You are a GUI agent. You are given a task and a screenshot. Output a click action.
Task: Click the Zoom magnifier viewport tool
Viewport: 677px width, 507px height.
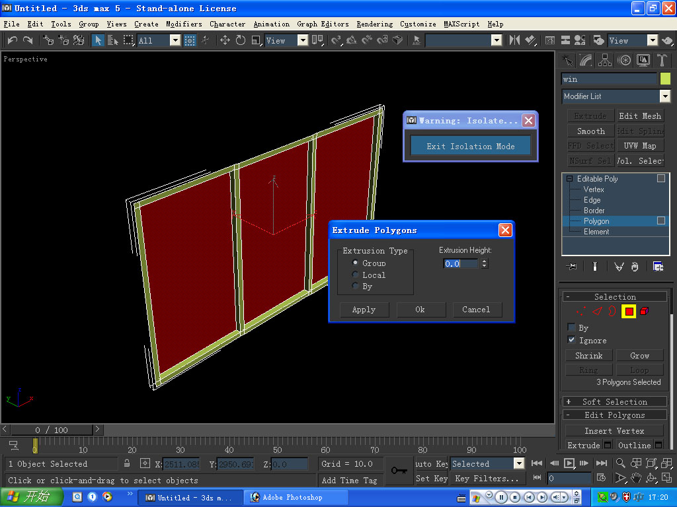click(x=621, y=463)
